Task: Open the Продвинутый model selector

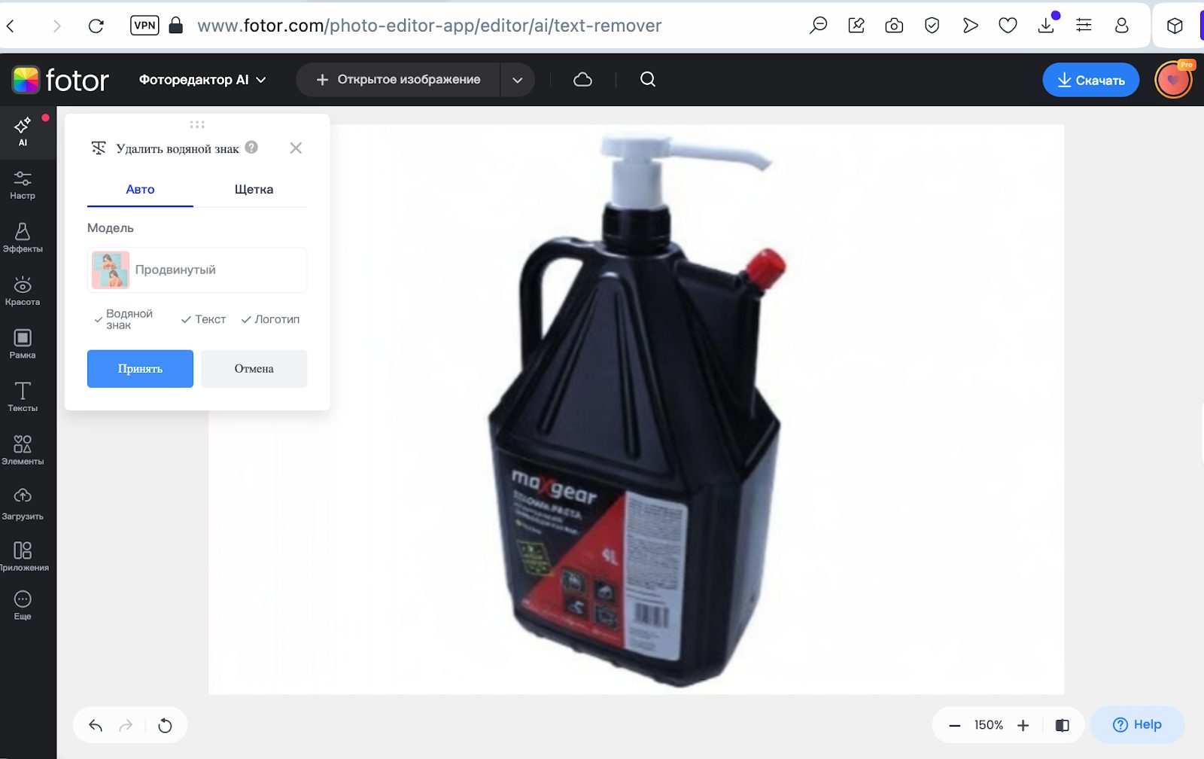Action: click(x=197, y=270)
